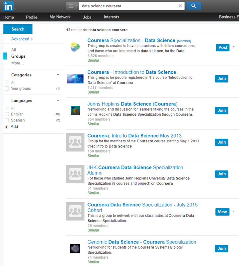Click the 6,526 members text
Viewport: 239px width, 266px height.
(101, 56)
